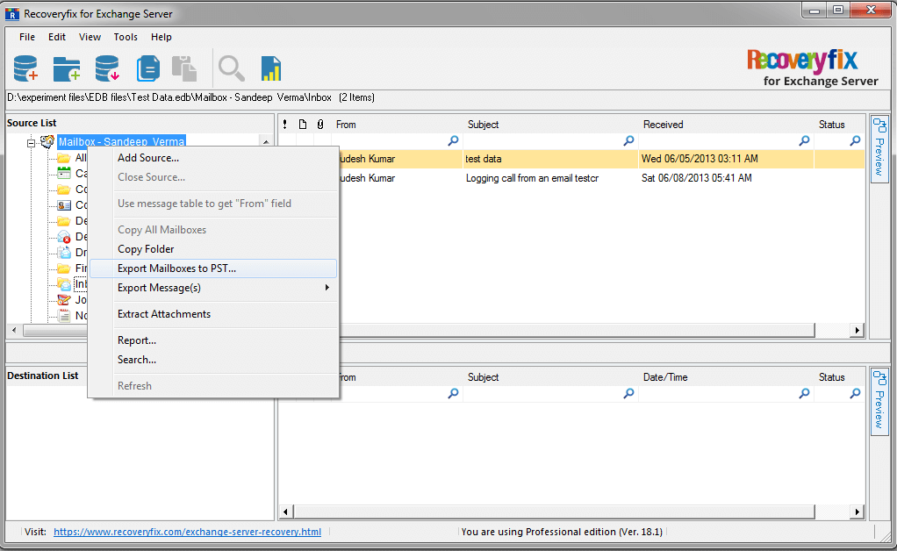Click the Copy All Mailboxes context menu entry
This screenshot has width=897, height=551.
click(x=213, y=230)
